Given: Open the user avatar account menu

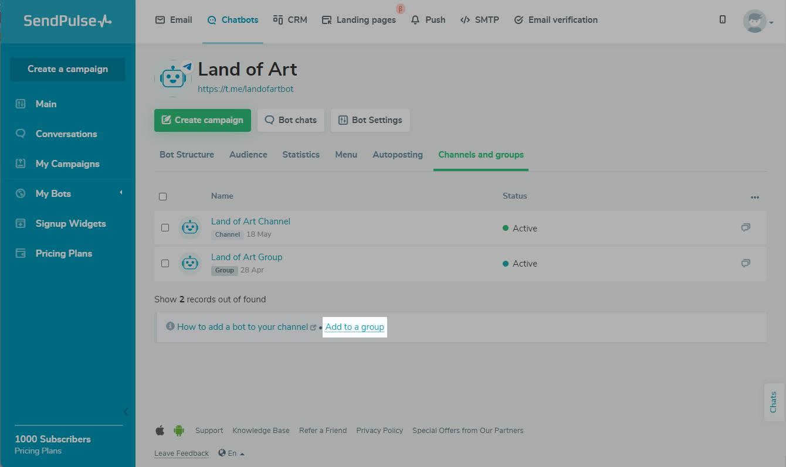Looking at the screenshot, I should click(758, 21).
